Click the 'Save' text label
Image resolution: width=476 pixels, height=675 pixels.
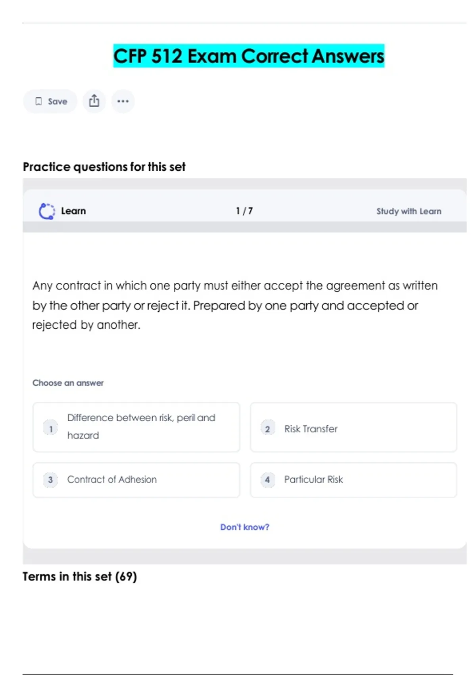[x=58, y=102]
